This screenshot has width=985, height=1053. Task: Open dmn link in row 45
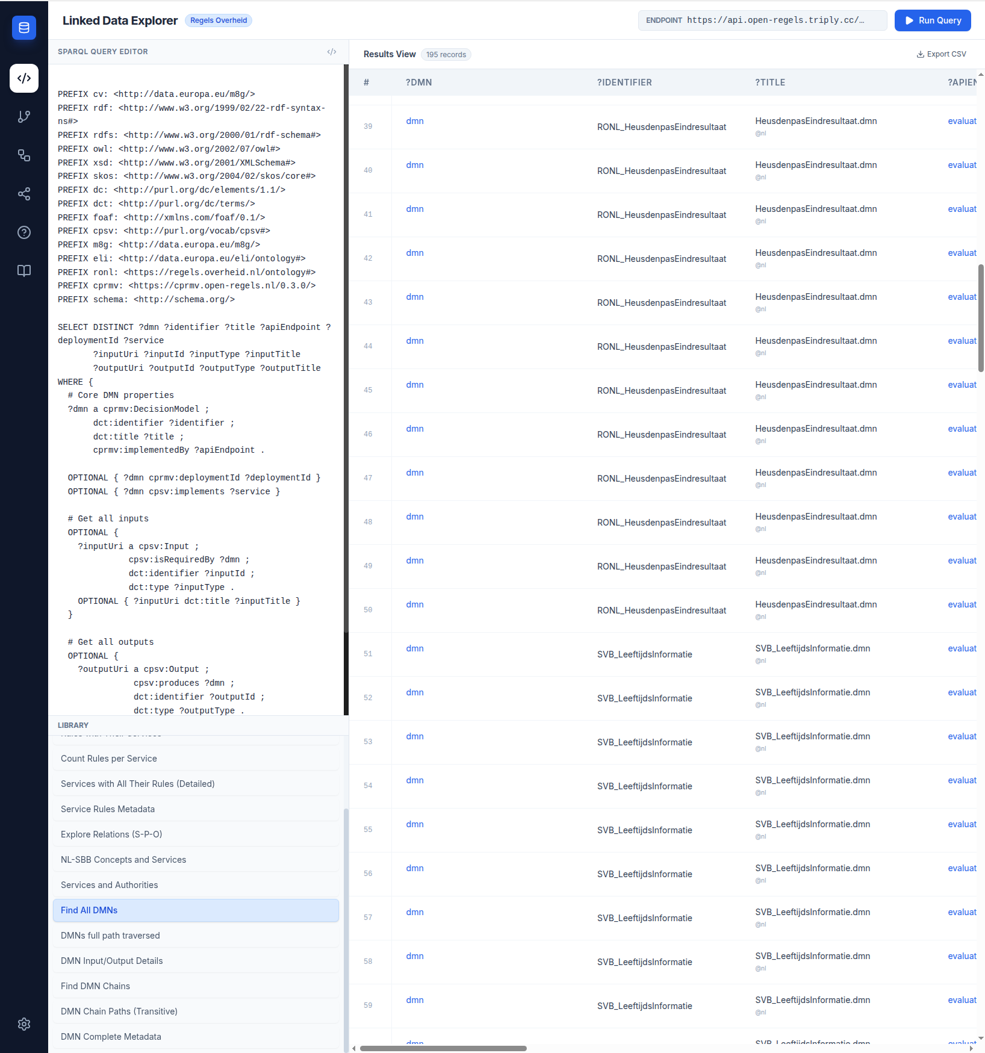point(415,385)
